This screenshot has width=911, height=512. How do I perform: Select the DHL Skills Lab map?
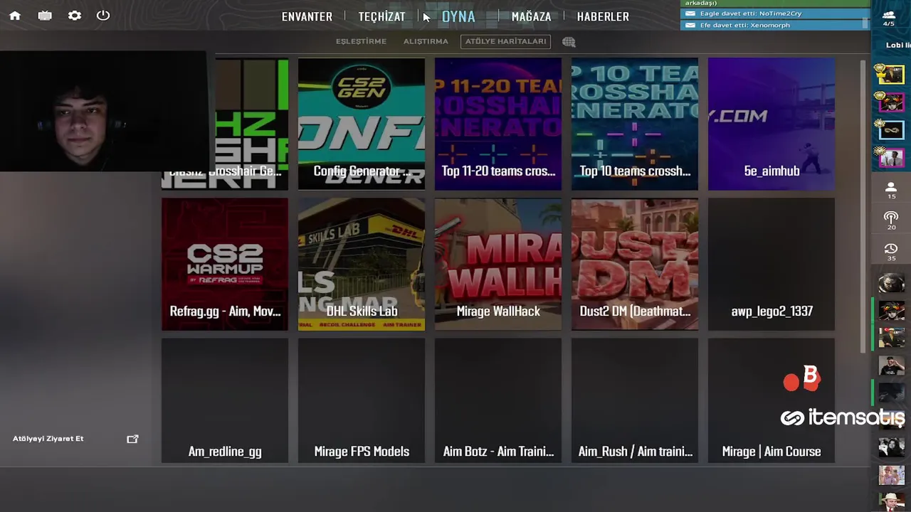[x=362, y=264]
